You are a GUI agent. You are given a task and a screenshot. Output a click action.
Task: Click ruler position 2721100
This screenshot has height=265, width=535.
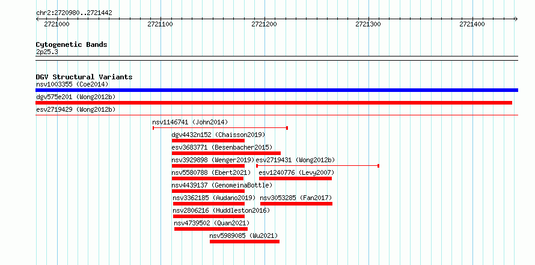[160, 24]
